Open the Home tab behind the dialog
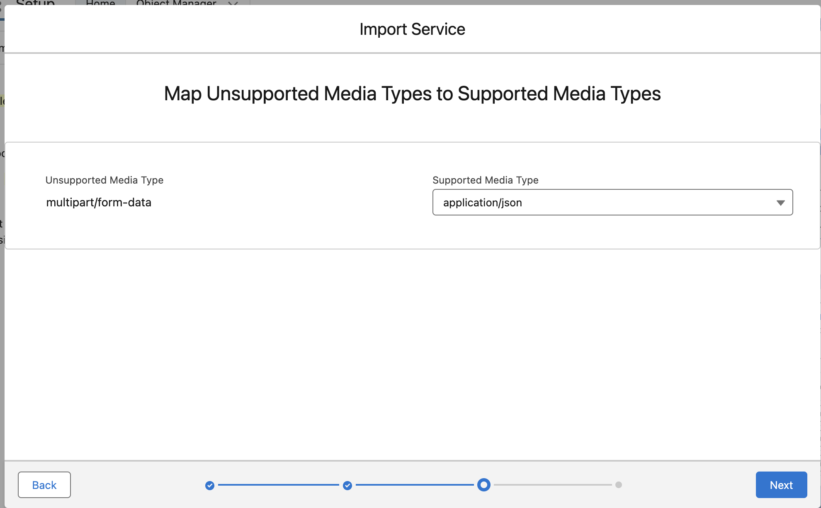 click(100, 2)
